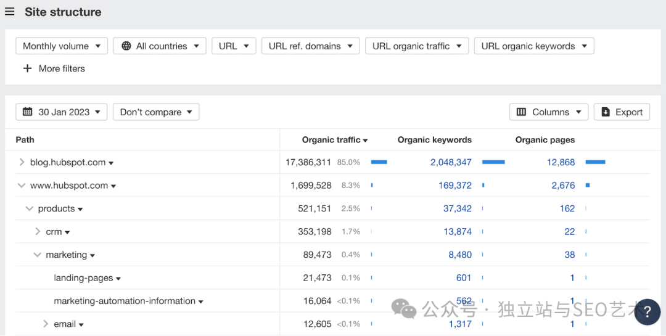
Task: Click the 521,151 traffic value
Action: 314,208
